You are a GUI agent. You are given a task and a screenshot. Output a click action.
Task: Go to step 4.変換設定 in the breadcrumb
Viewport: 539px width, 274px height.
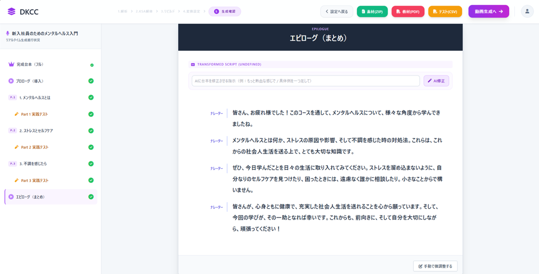(191, 11)
